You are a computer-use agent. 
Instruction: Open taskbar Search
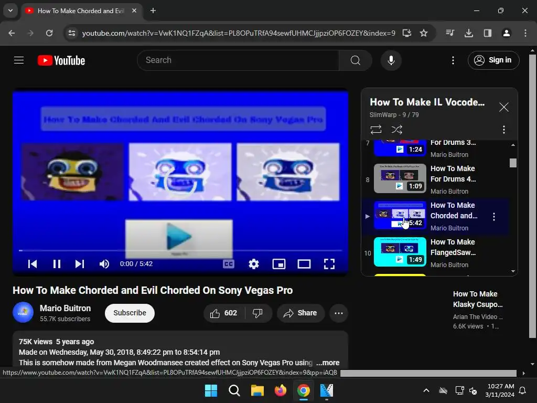click(x=234, y=390)
